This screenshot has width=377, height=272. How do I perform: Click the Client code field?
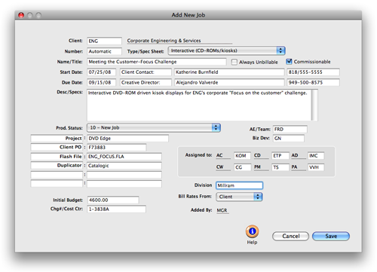coord(104,41)
